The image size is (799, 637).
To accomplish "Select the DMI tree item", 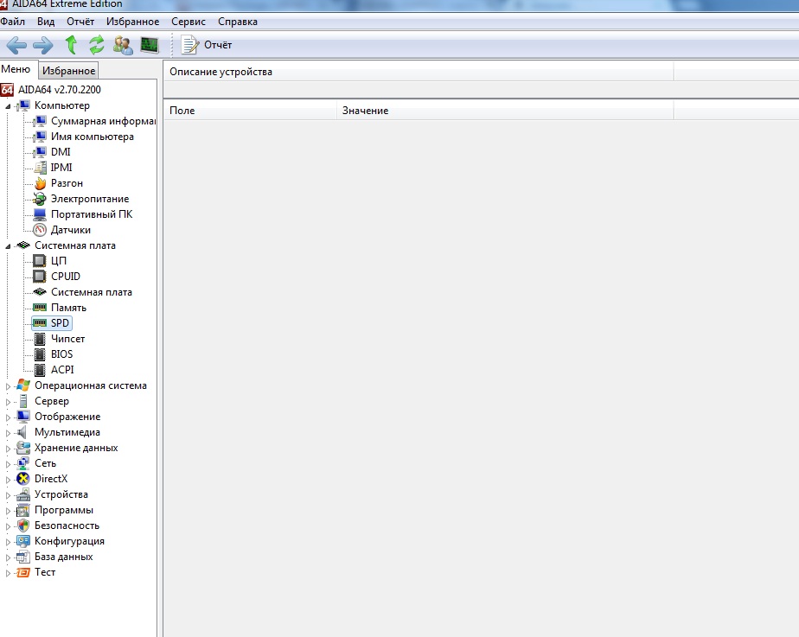I will click(x=61, y=152).
